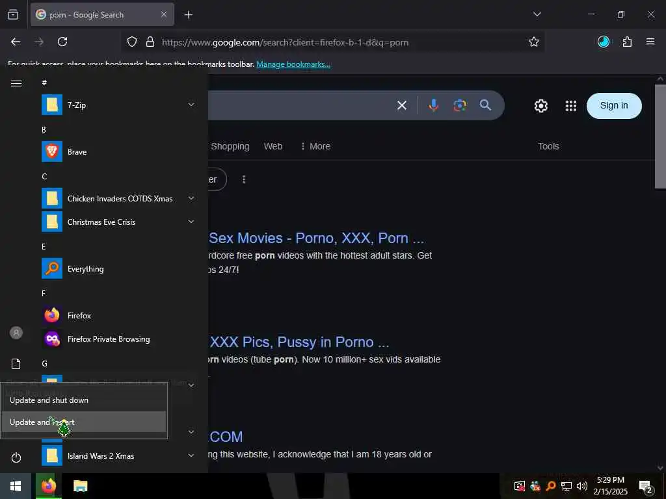This screenshot has width=666, height=499.
Task: Click the Power icon in Start menu
Action: 16,458
